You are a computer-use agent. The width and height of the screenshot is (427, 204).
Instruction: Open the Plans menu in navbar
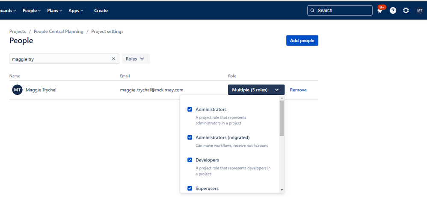[54, 11]
